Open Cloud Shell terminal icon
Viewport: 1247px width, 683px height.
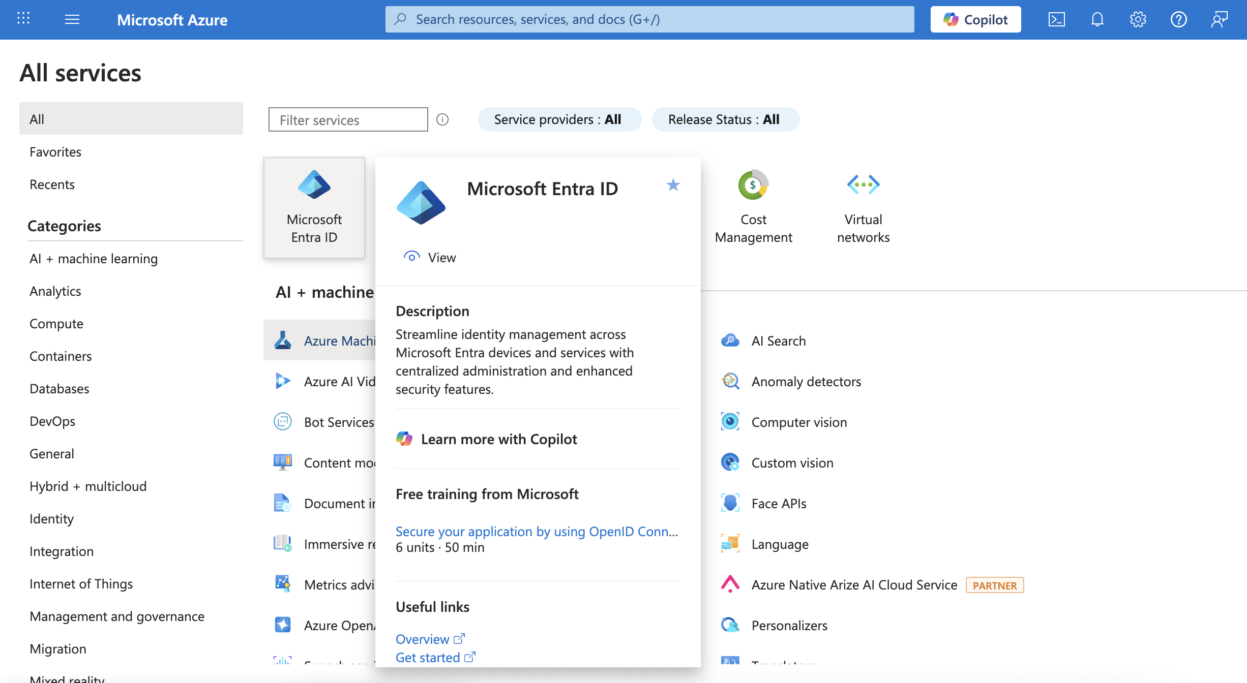(1056, 19)
